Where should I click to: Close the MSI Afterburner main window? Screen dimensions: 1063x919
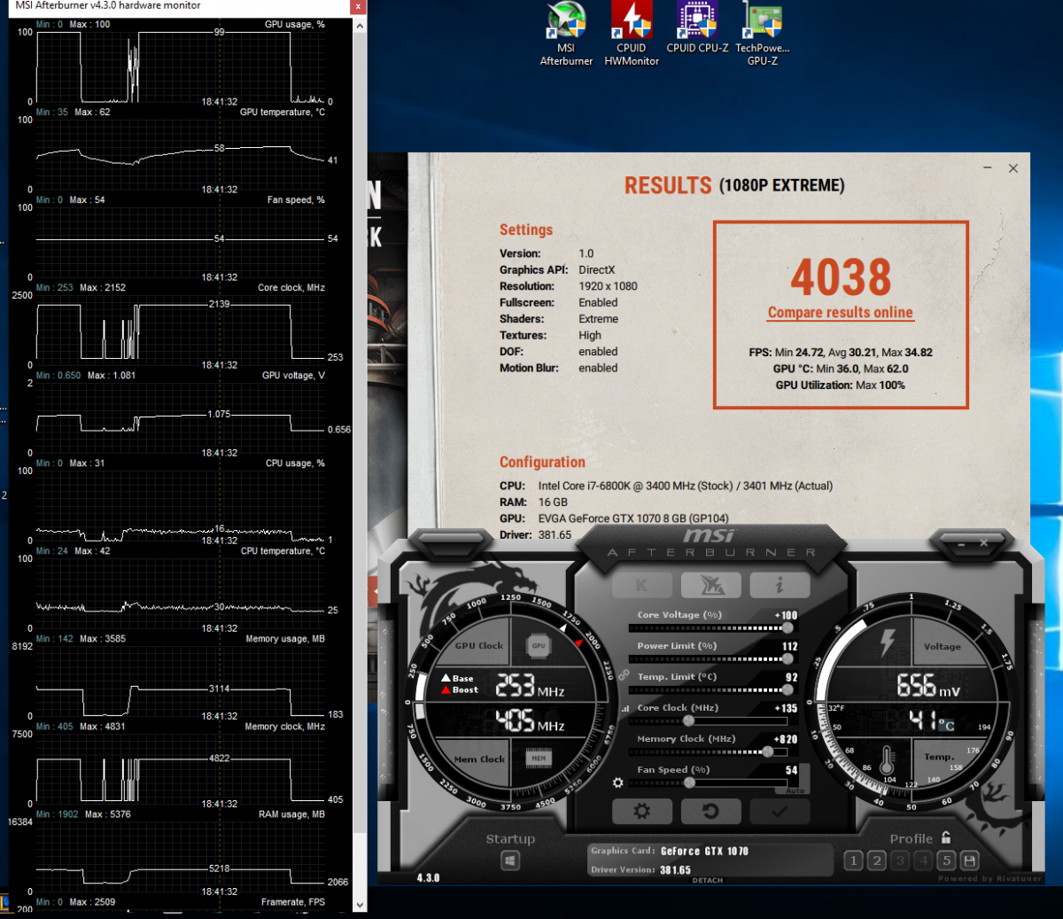click(982, 541)
